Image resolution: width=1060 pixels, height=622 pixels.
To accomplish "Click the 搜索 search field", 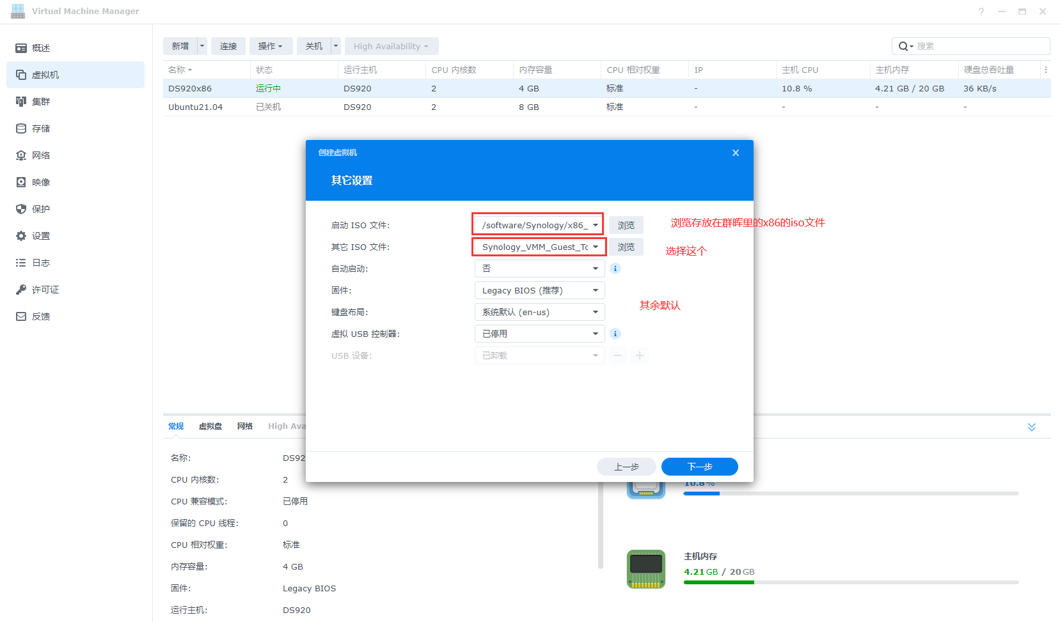I will click(979, 46).
